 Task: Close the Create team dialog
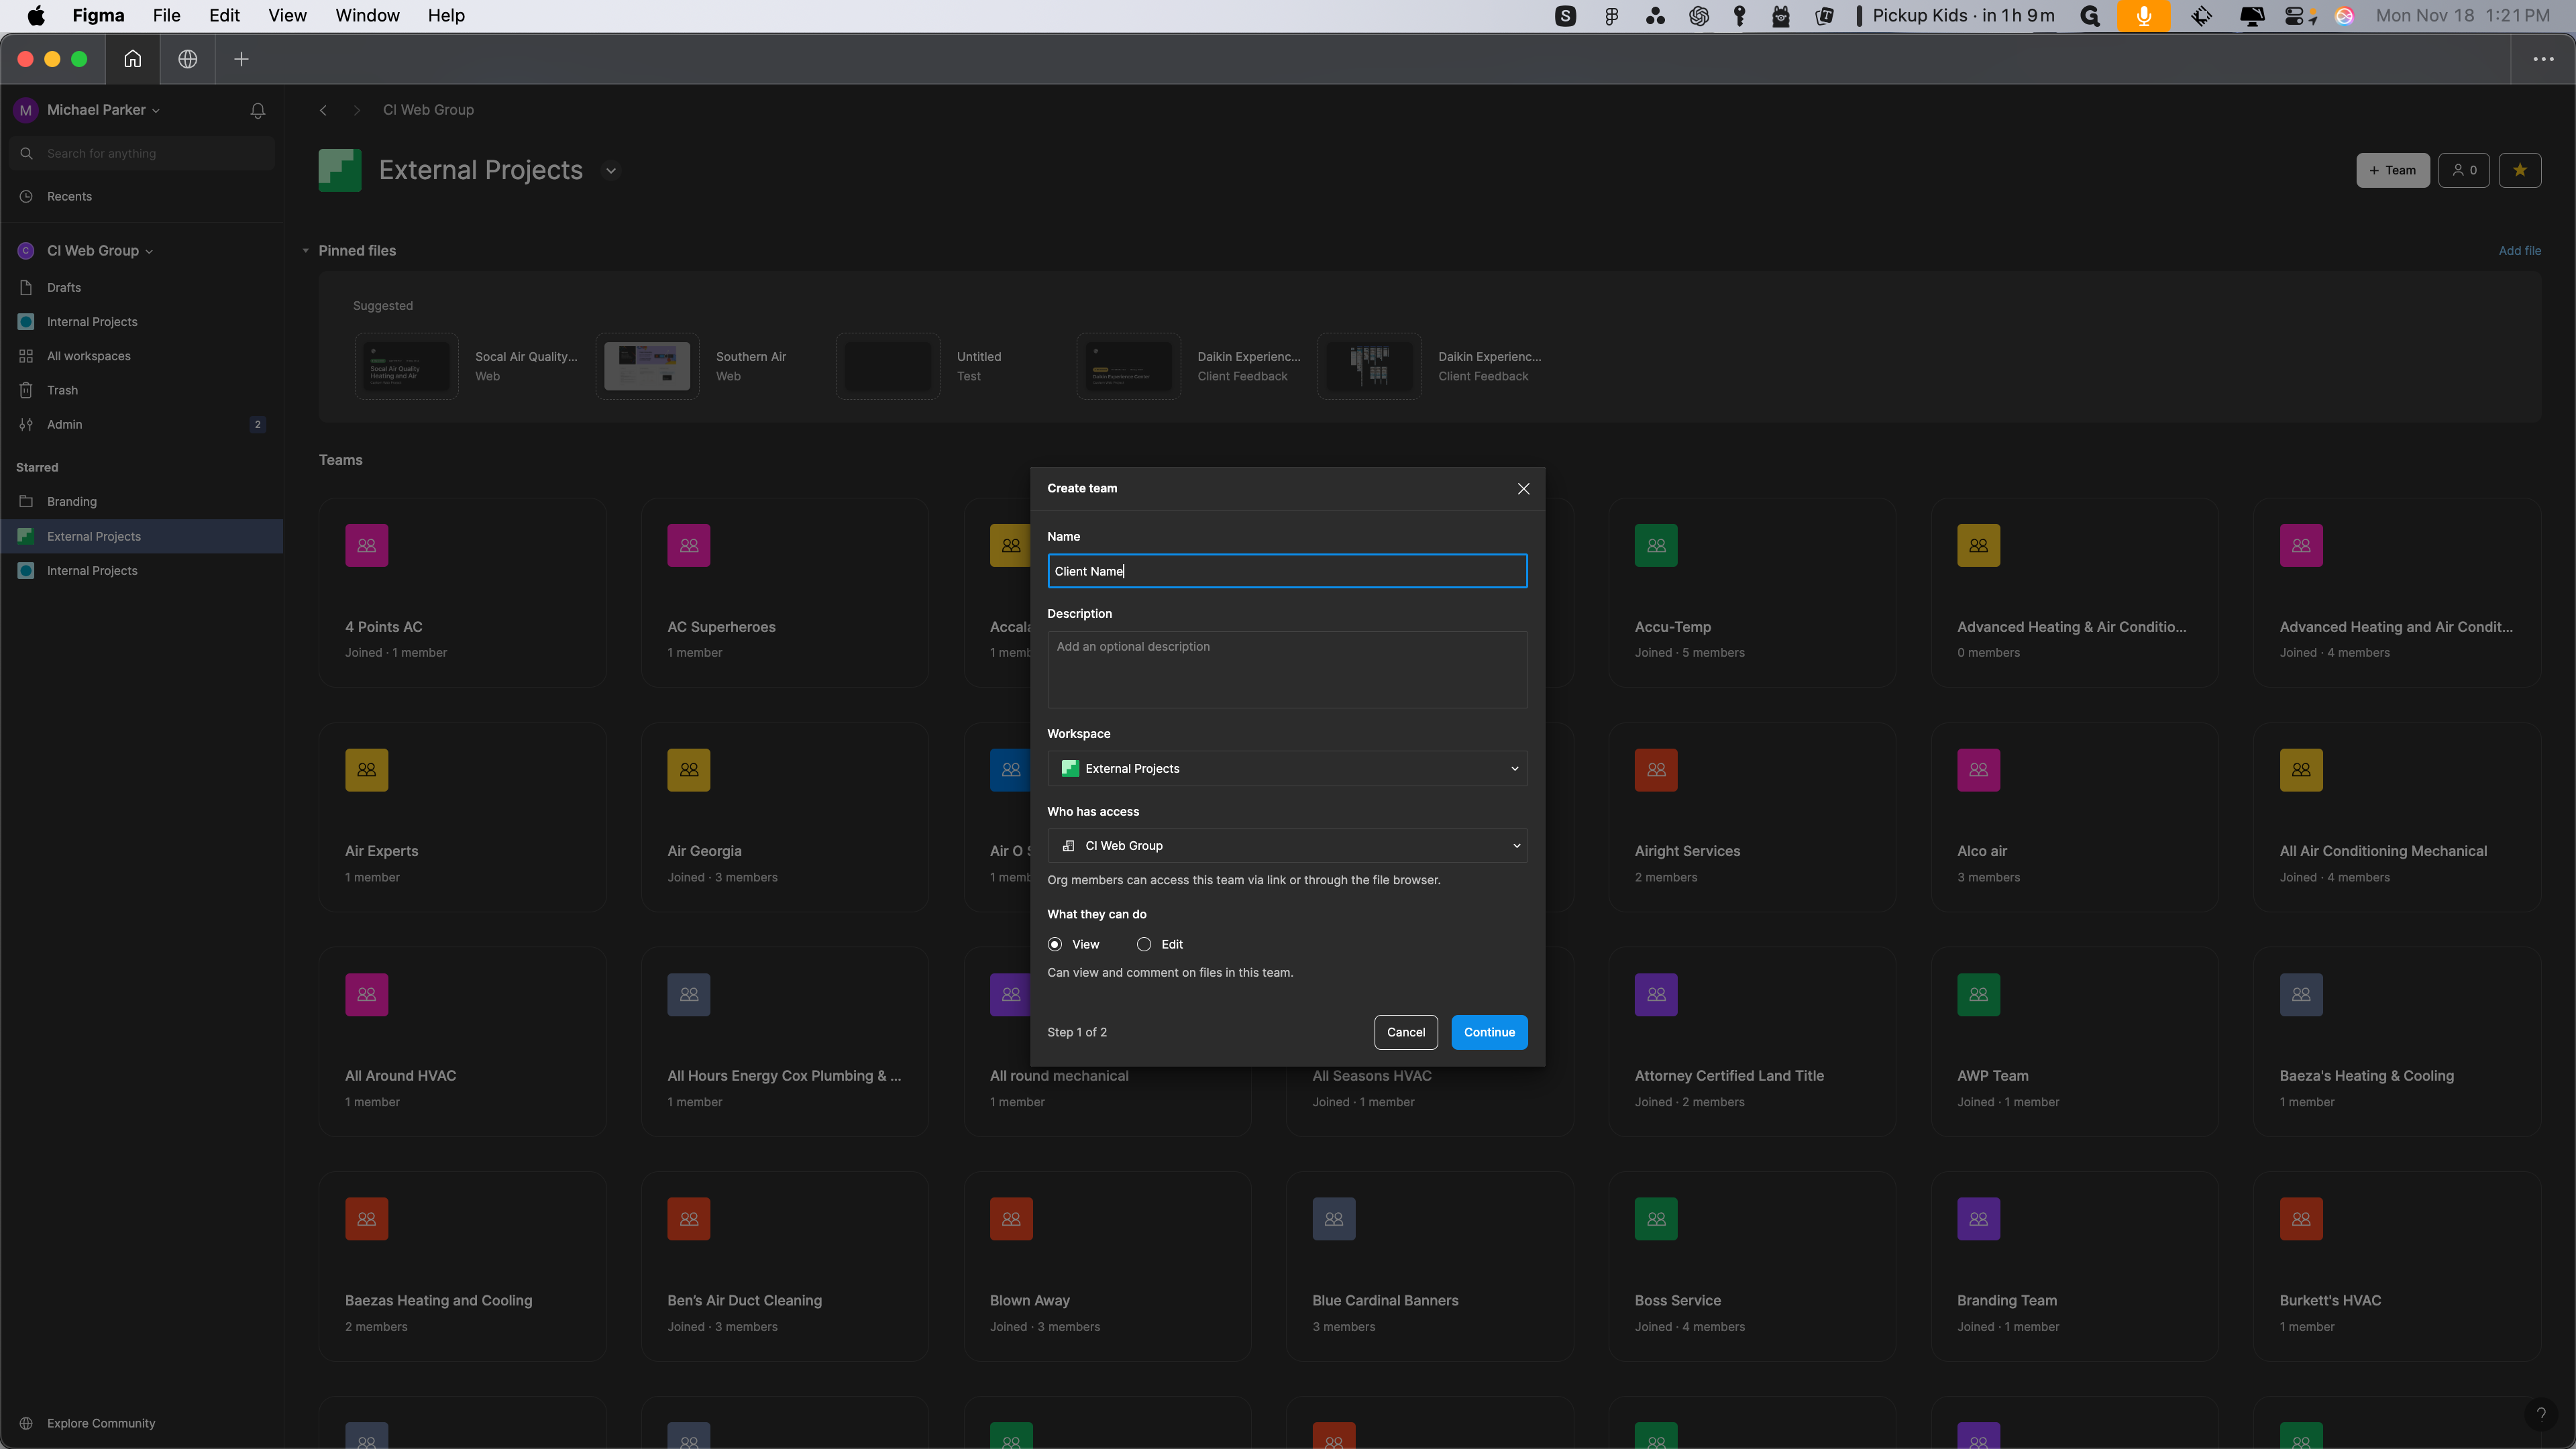(1523, 488)
